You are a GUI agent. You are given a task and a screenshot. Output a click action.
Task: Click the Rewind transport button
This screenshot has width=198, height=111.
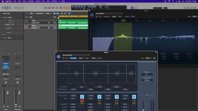pyautogui.click(x=45, y=8)
